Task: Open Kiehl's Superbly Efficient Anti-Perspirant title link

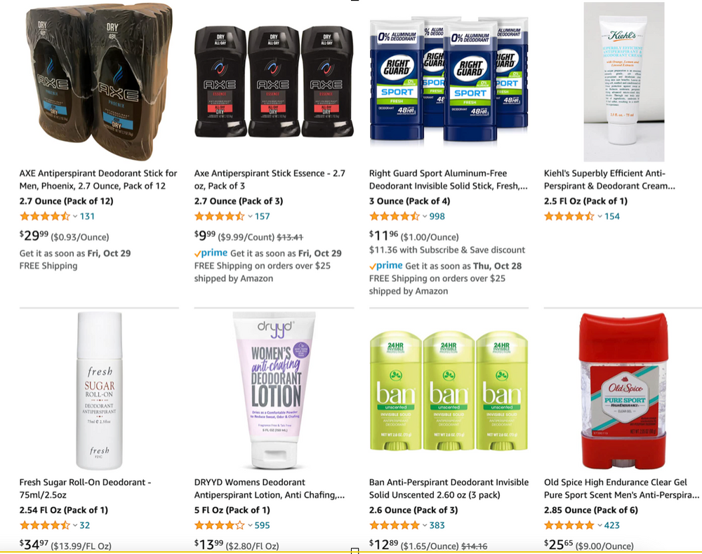Action: [609, 180]
